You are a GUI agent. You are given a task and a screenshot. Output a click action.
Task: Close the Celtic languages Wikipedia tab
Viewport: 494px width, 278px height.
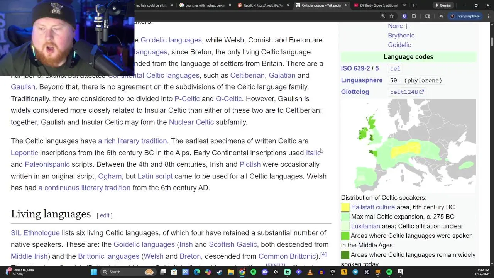click(346, 5)
